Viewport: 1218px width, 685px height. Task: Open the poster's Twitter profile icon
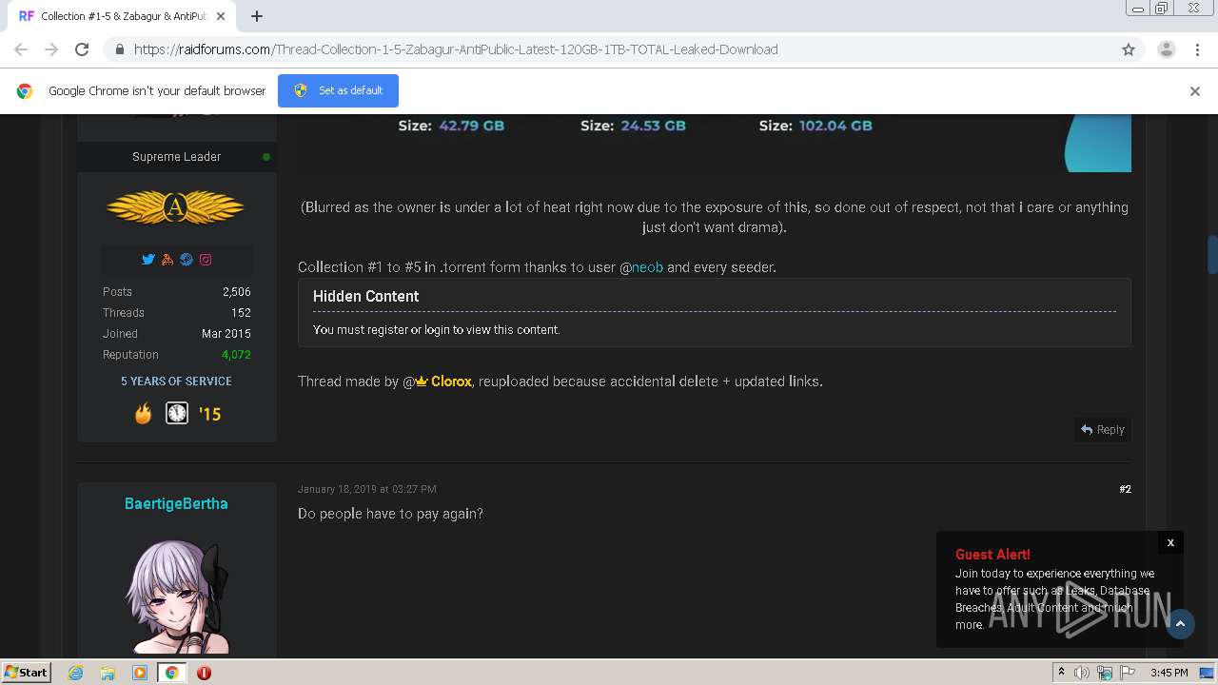[148, 259]
